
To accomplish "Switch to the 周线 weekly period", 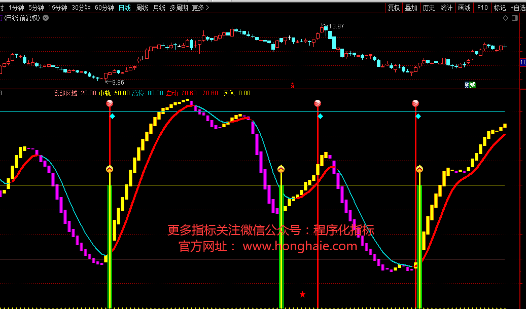I will [x=142, y=8].
